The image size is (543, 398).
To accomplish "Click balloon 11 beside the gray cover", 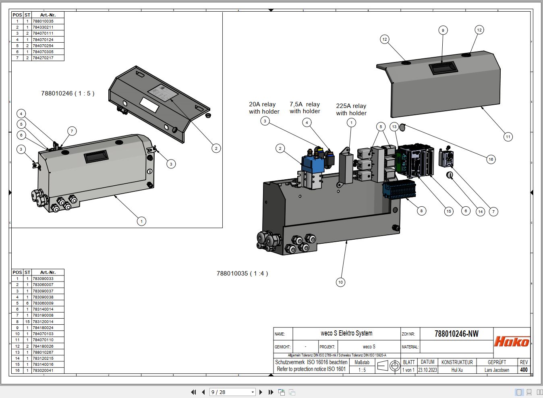I will pos(508,137).
